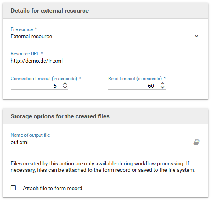The height and width of the screenshot is (200, 211).
Task: Click the Attach file to form record label
Action: coord(52,188)
